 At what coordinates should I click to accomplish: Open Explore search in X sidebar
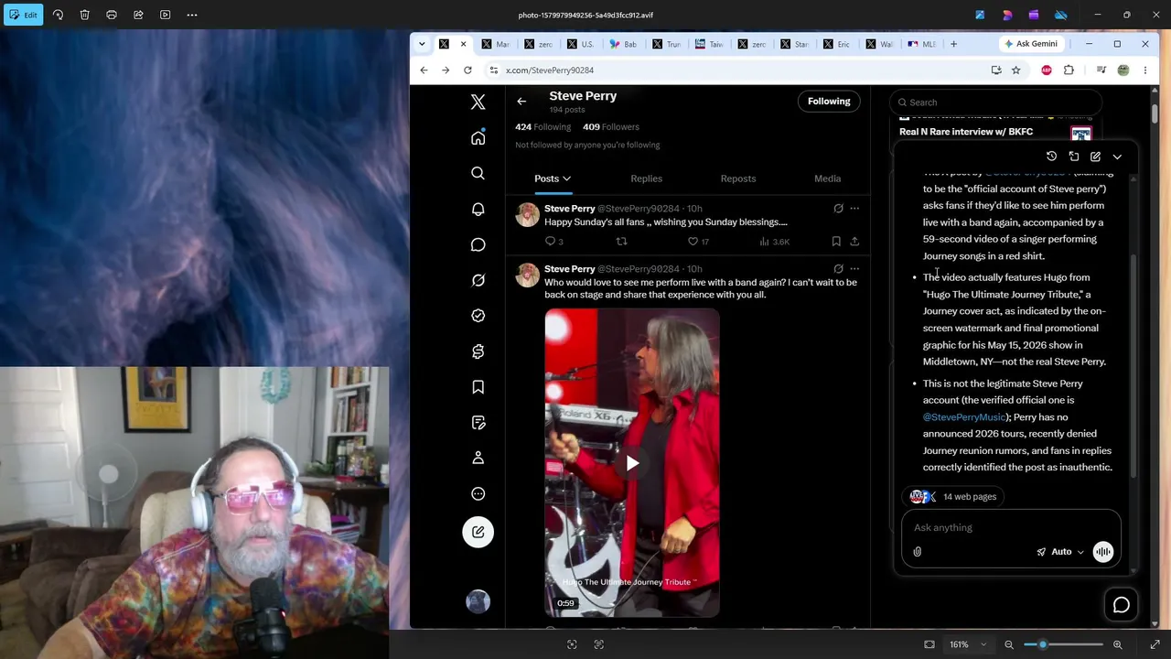[x=478, y=173]
